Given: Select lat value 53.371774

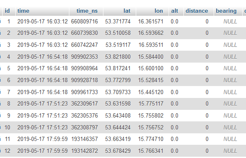Looking at the screenshot, I should point(117,21).
